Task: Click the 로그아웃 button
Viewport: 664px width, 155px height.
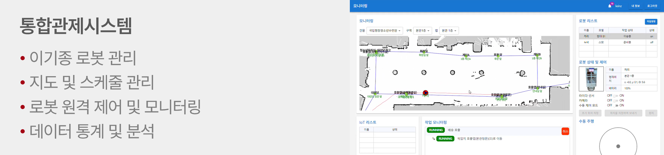Action: [652, 6]
